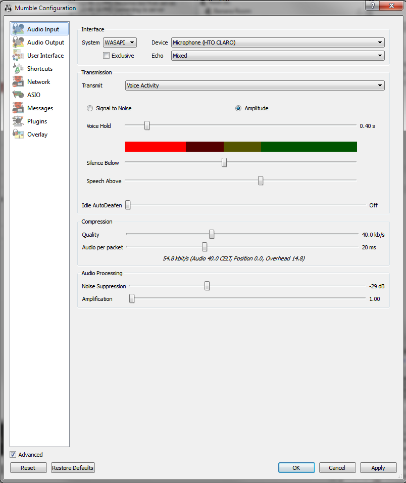Click the 40.0 kb/s quality value
406x483 pixels.
point(373,235)
